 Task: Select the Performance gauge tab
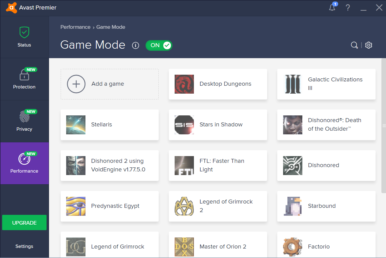tap(24, 163)
